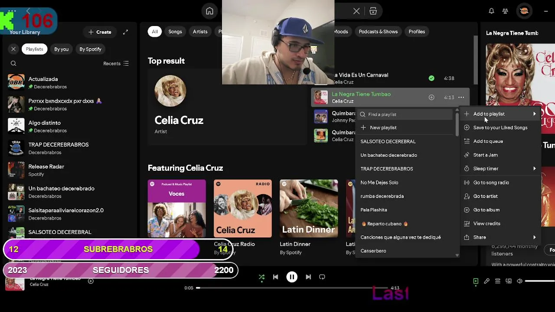
Task: Toggle Now Playing view icon
Action: click(476, 281)
